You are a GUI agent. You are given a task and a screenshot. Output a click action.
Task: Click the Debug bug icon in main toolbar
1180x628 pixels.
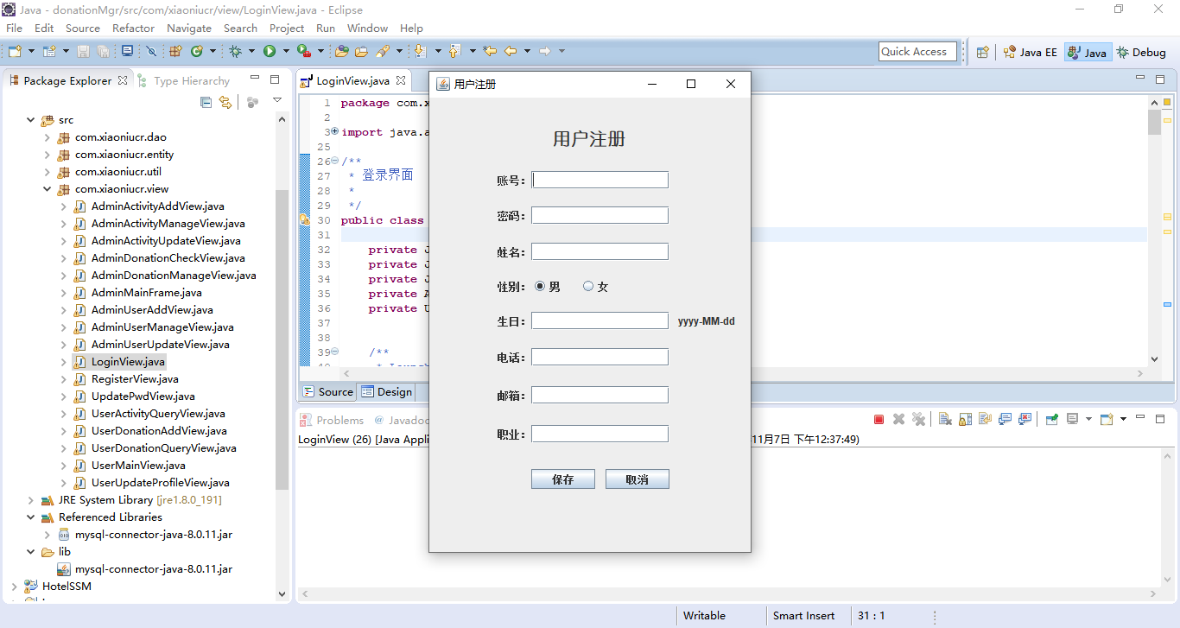[235, 51]
